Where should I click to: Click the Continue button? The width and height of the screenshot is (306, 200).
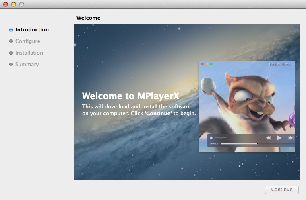[281, 190]
